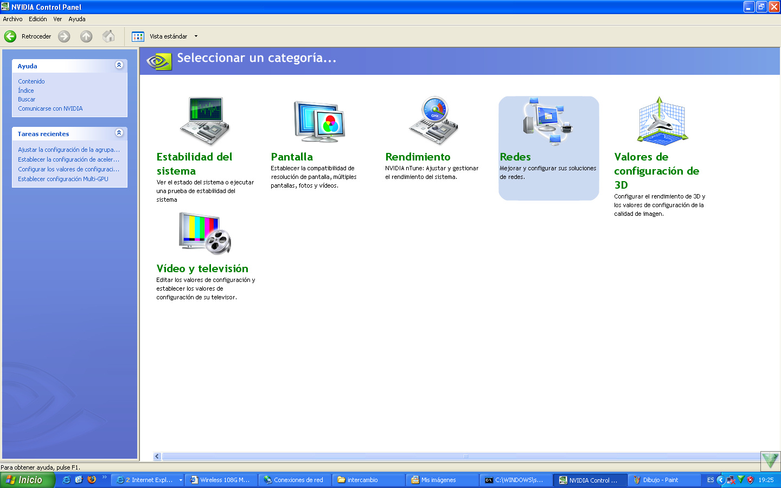Collapse the Tareas recientes panel

pos(119,133)
